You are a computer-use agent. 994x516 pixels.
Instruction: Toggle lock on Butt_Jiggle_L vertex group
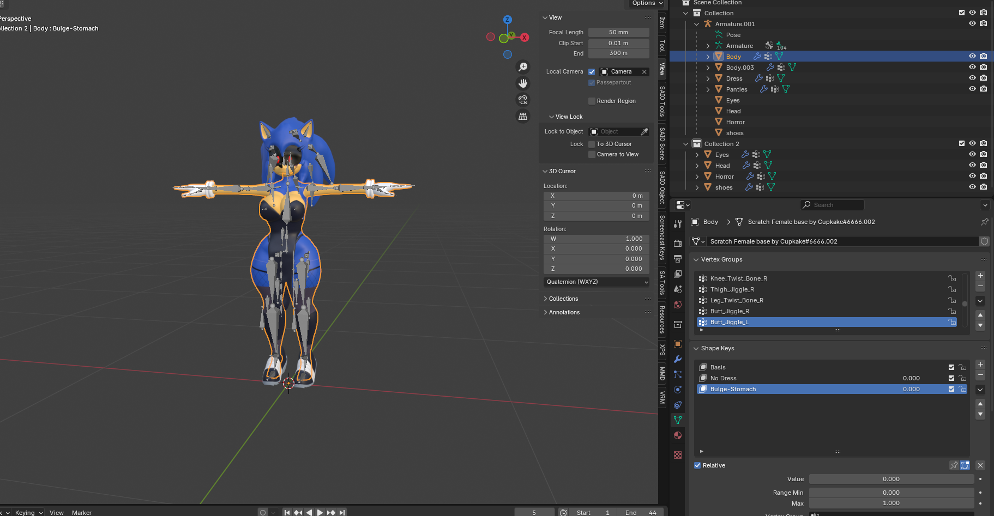[x=952, y=322]
